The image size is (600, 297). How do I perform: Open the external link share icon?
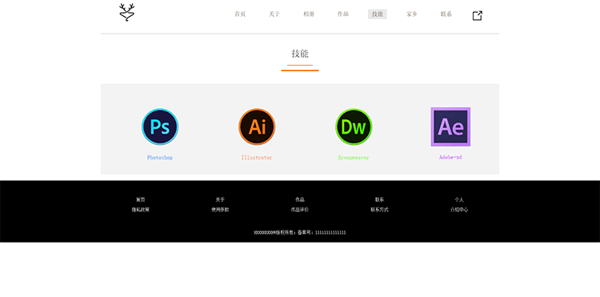(x=477, y=16)
